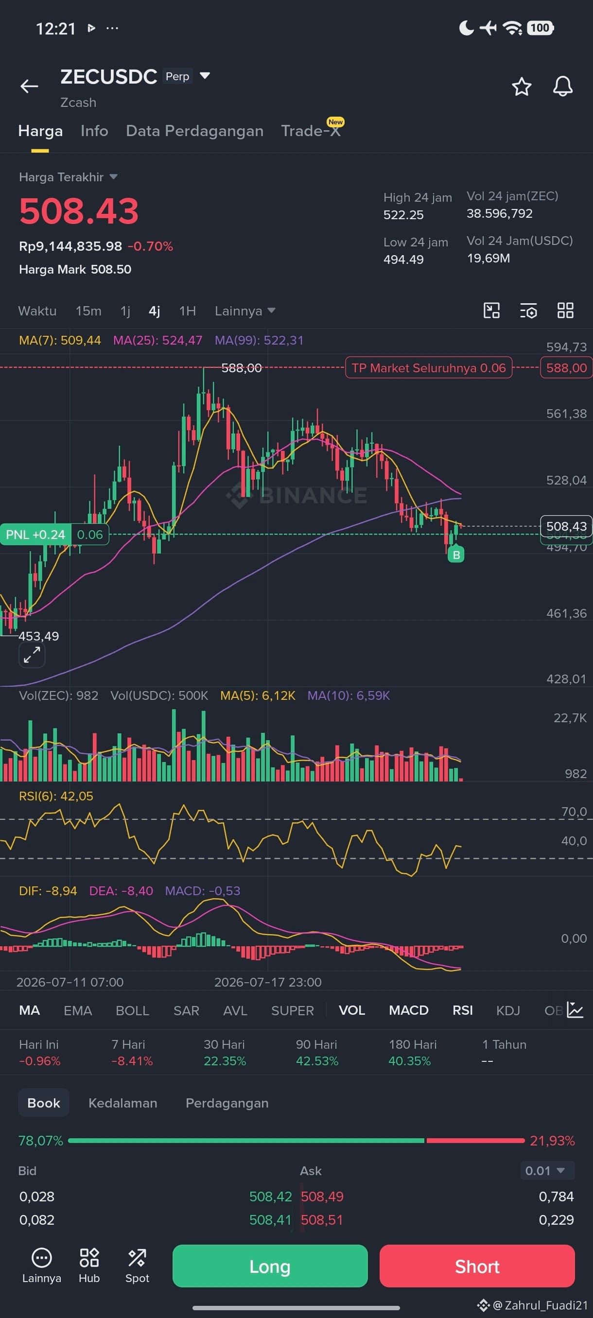The width and height of the screenshot is (593, 1318).
Task: Toggle MA indicator
Action: pos(29,1010)
